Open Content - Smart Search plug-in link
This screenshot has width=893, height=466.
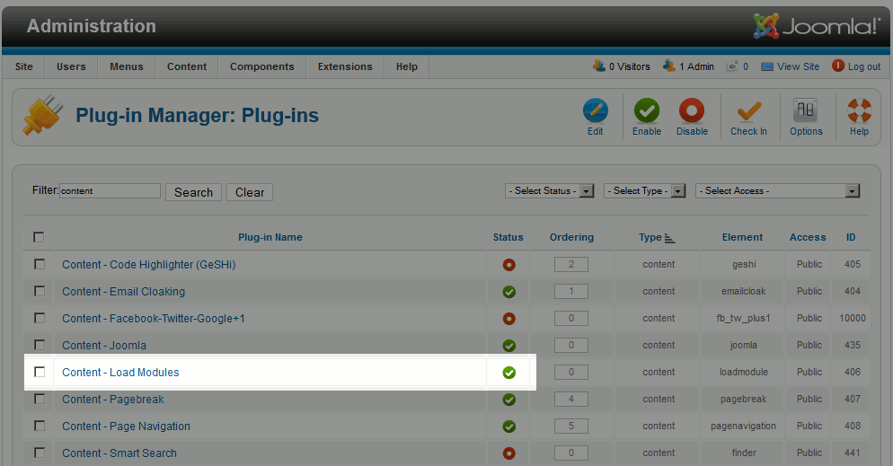click(119, 453)
